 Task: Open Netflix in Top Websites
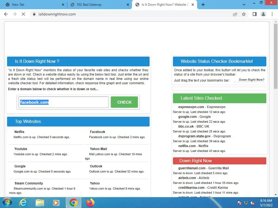[x=19, y=132]
